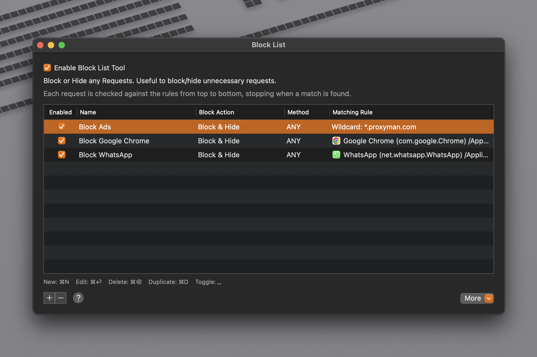Close the Block List window
Image resolution: width=537 pixels, height=357 pixels.
coord(40,45)
